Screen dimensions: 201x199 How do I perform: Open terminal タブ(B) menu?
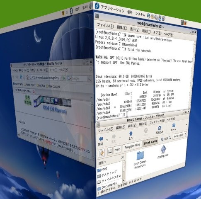click(x=157, y=33)
